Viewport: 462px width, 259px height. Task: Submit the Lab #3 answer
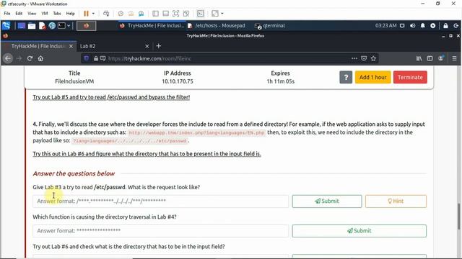(327, 201)
